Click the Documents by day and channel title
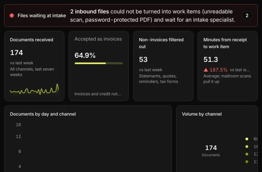 pos(43,114)
